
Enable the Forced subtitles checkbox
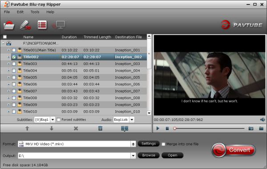tap(58, 120)
